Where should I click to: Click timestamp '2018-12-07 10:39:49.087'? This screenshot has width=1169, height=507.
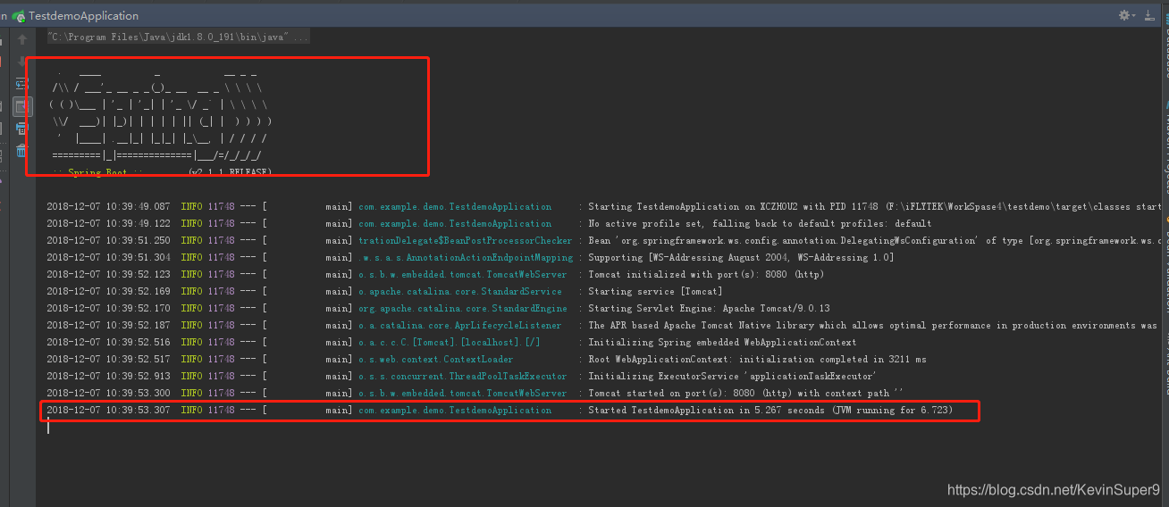click(108, 207)
